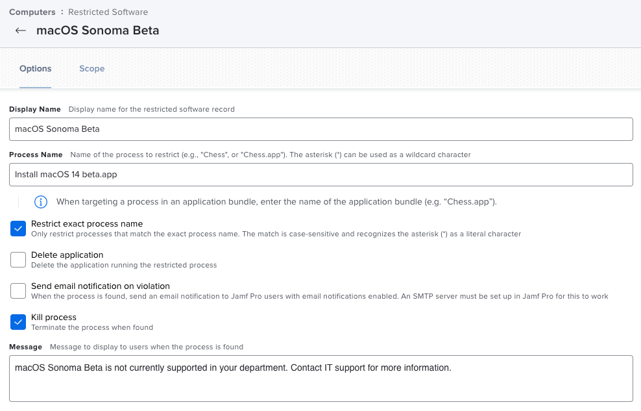Screen dimensions: 641x411
Task: Open the Computers breadcrumb link
Action: 32,12
